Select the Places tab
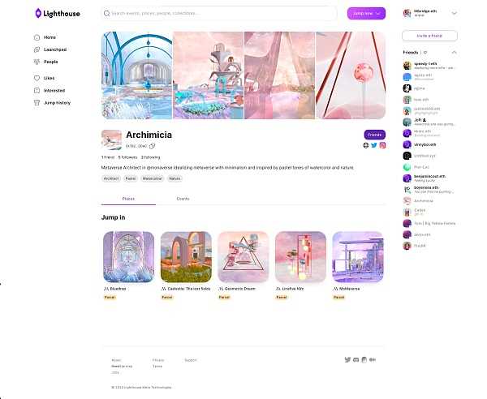The height and width of the screenshot is (399, 487). [x=128, y=199]
